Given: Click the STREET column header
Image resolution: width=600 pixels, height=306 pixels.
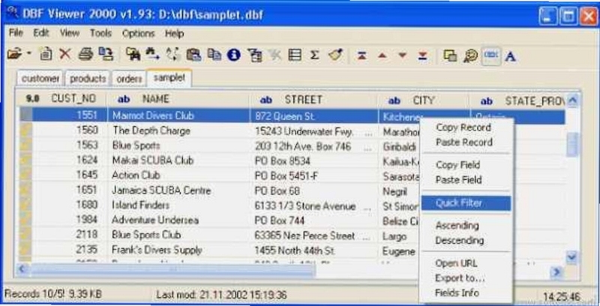Looking at the screenshot, I should pos(313,100).
